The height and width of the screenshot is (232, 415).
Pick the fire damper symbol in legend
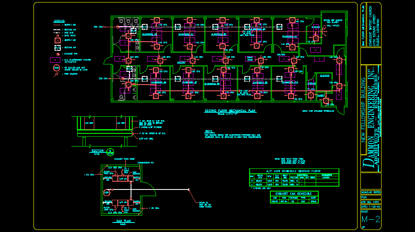pyautogui.click(x=56, y=74)
